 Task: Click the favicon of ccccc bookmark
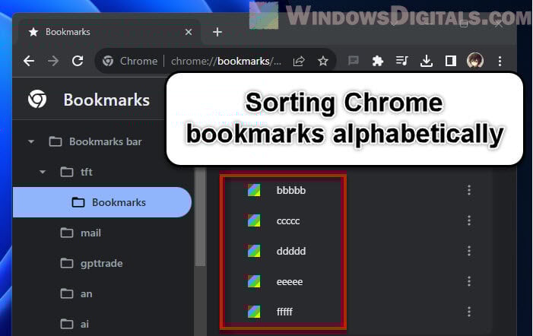254,220
